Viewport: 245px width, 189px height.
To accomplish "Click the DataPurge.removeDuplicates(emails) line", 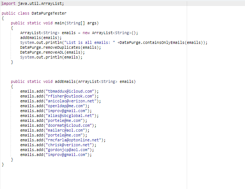I will [x=60, y=47].
